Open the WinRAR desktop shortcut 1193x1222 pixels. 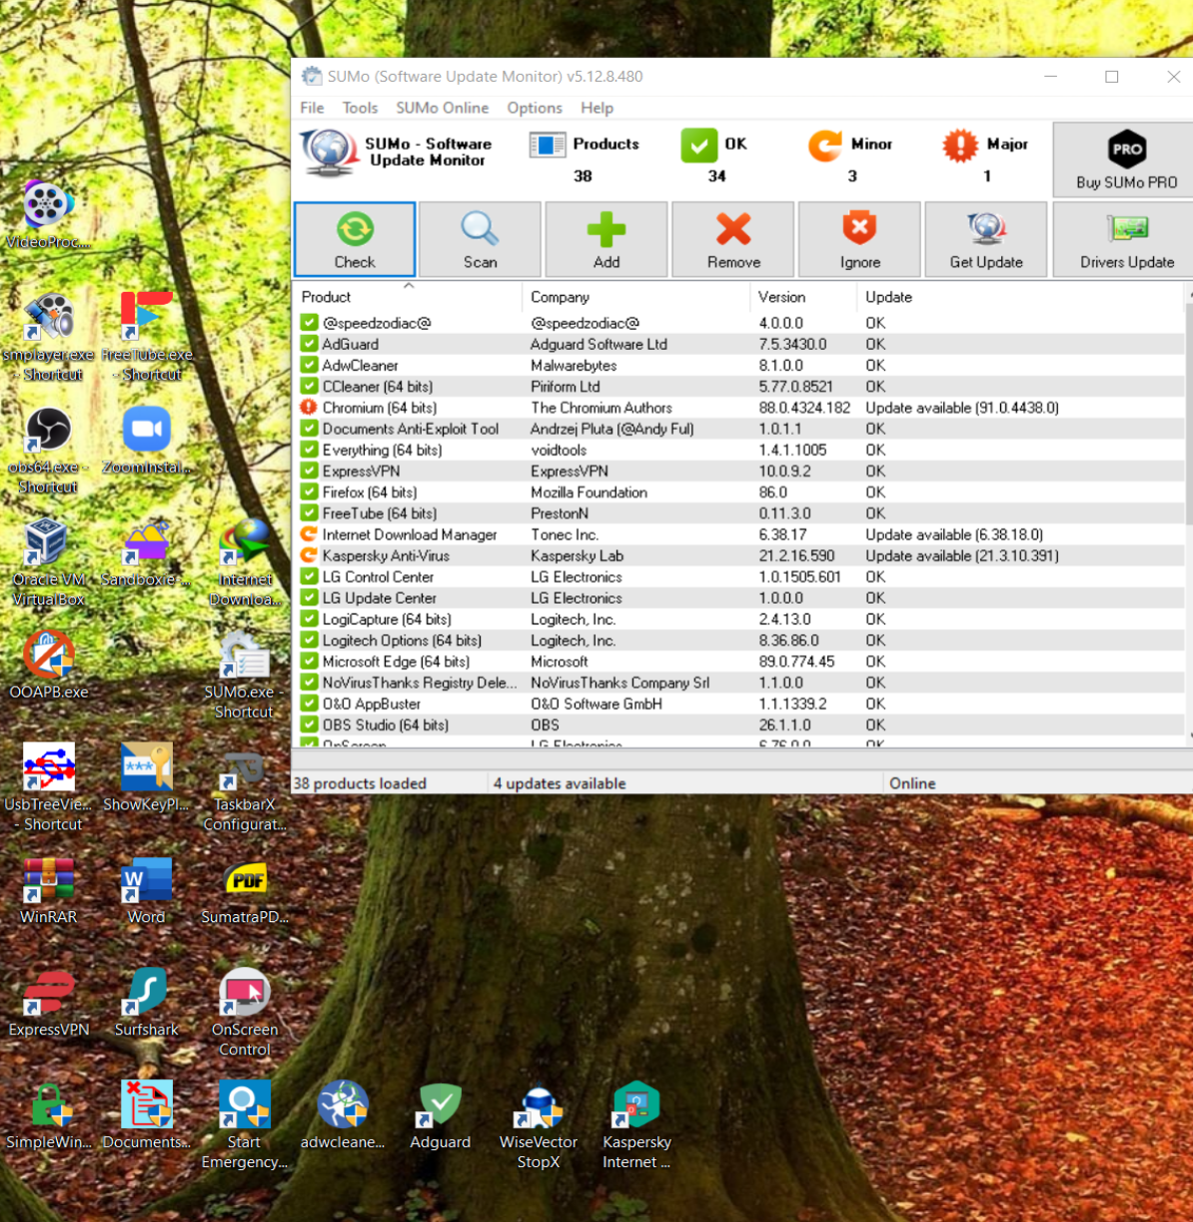pyautogui.click(x=48, y=889)
